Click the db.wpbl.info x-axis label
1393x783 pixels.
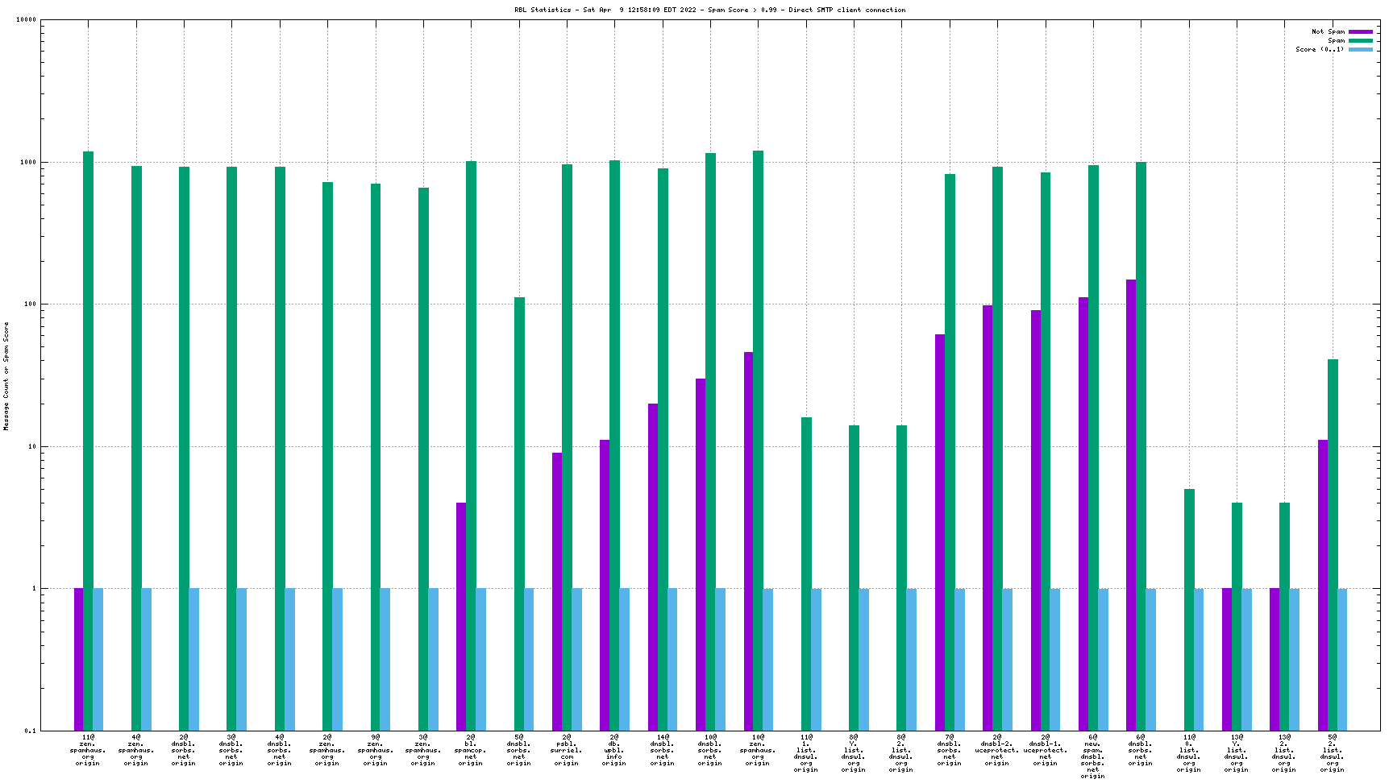tap(614, 750)
